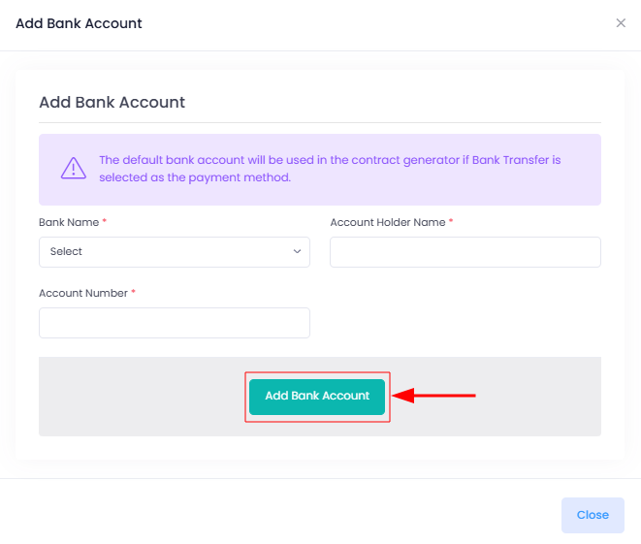This screenshot has width=641, height=544.
Task: Click the blue Close button
Action: tap(593, 515)
